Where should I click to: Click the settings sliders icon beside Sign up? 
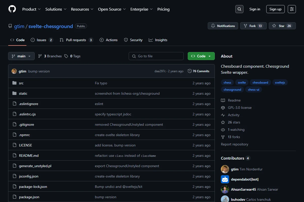click(x=292, y=9)
